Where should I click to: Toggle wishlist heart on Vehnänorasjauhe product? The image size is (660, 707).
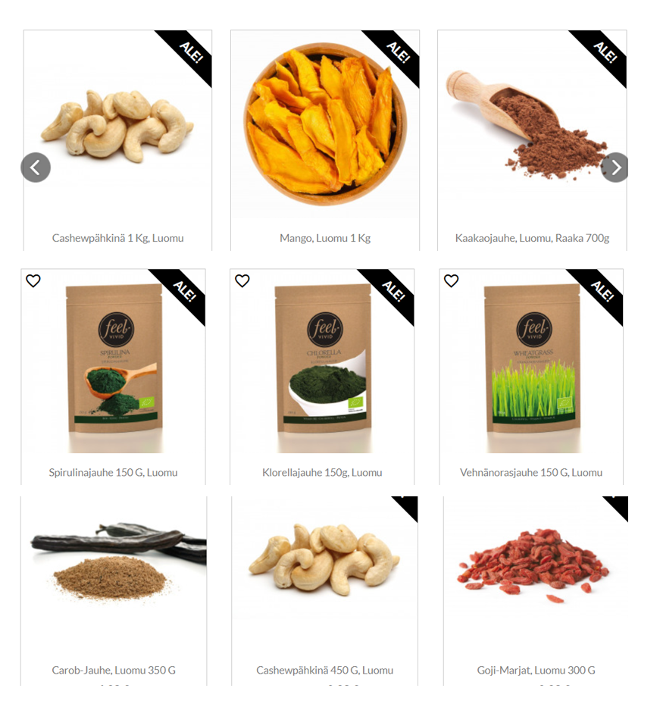[452, 281]
